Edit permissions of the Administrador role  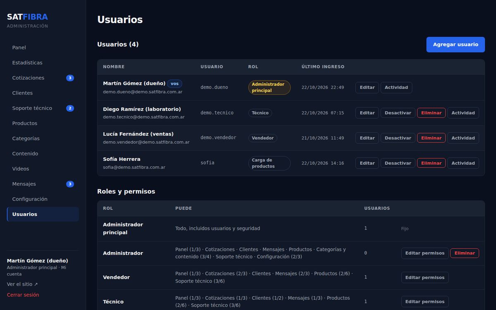pyautogui.click(x=425, y=253)
